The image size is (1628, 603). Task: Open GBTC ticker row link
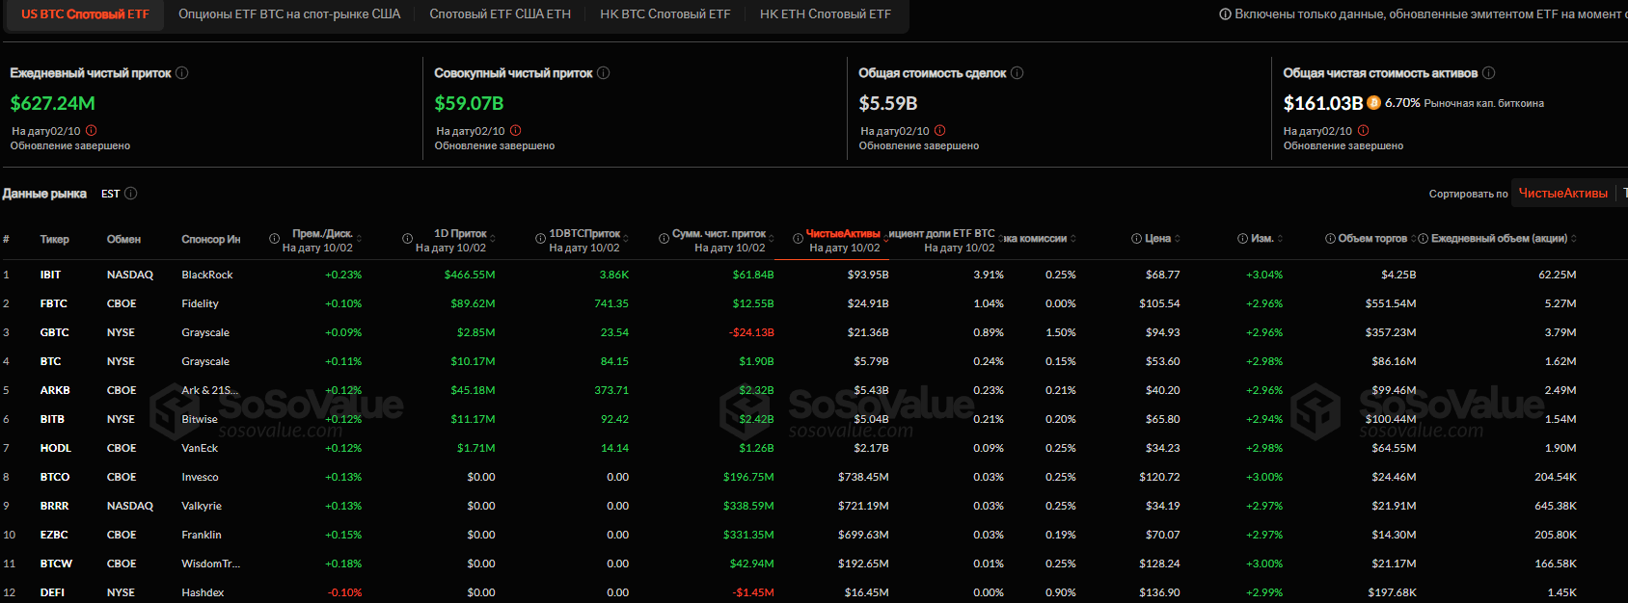pyautogui.click(x=54, y=332)
